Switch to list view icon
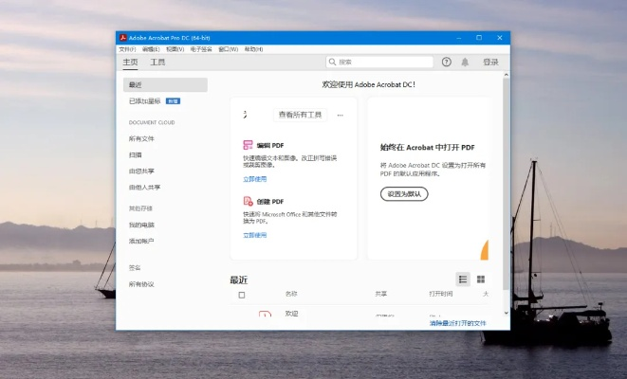Image resolution: width=627 pixels, height=379 pixels. (463, 280)
